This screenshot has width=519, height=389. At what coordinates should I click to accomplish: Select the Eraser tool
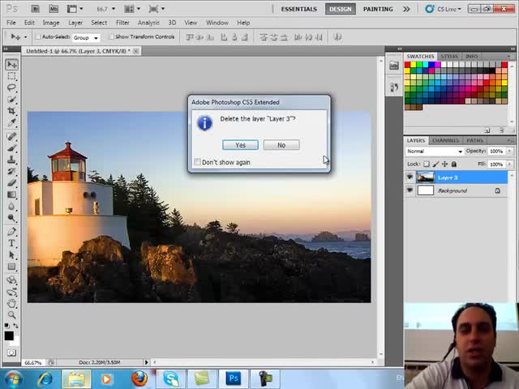[11, 182]
